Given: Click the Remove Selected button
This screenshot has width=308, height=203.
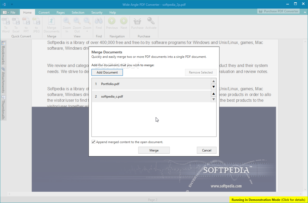Looking at the screenshot, I should point(201,72).
